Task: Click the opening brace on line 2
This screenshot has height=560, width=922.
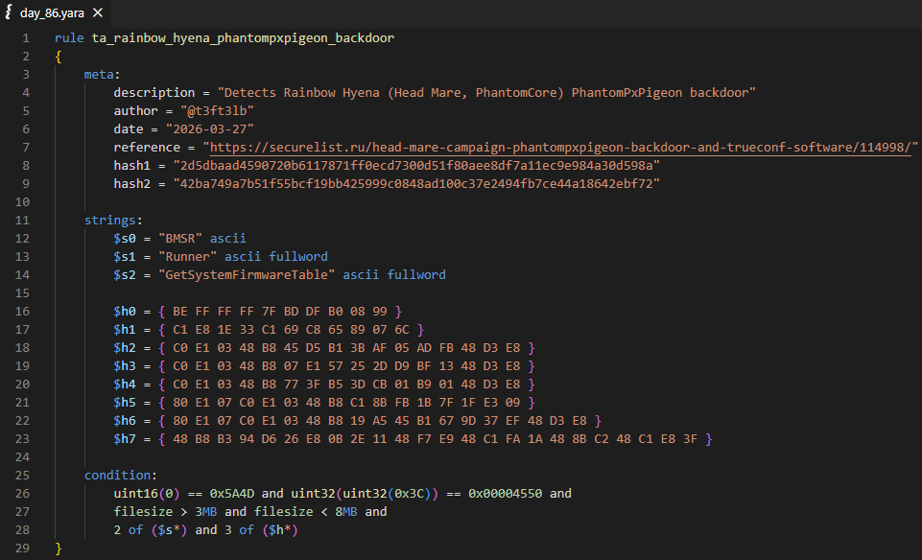Action: tap(59, 57)
